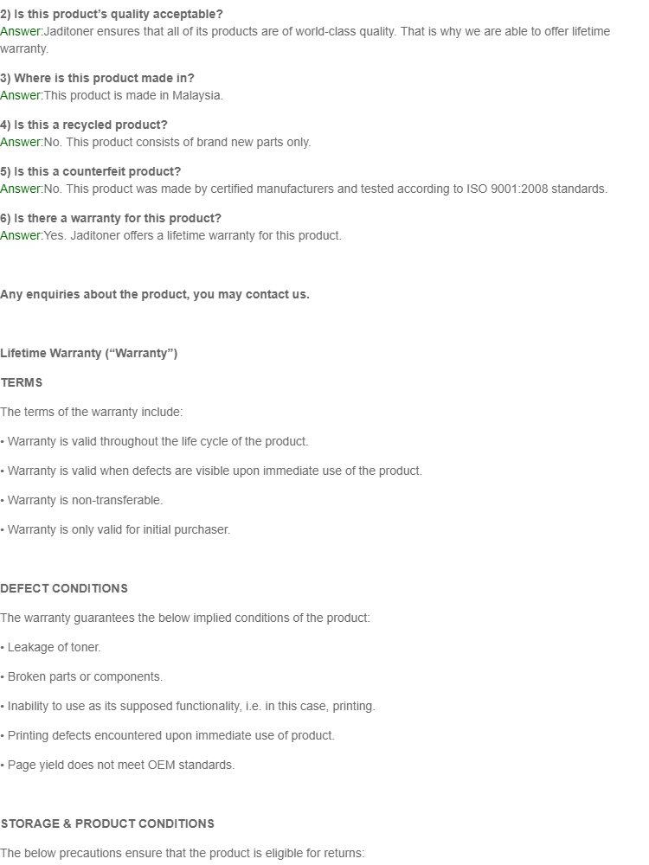The height and width of the screenshot is (865, 649).
Task: Click STORAGE & PRODUCT CONDITIONS heading
Action: click(107, 823)
